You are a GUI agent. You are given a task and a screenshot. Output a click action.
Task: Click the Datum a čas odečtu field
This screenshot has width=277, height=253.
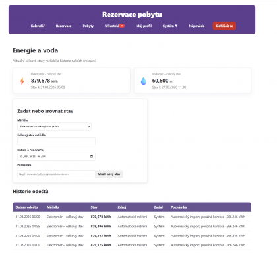(x=56, y=157)
